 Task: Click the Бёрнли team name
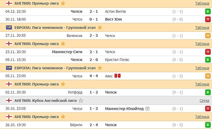[76, 125]
